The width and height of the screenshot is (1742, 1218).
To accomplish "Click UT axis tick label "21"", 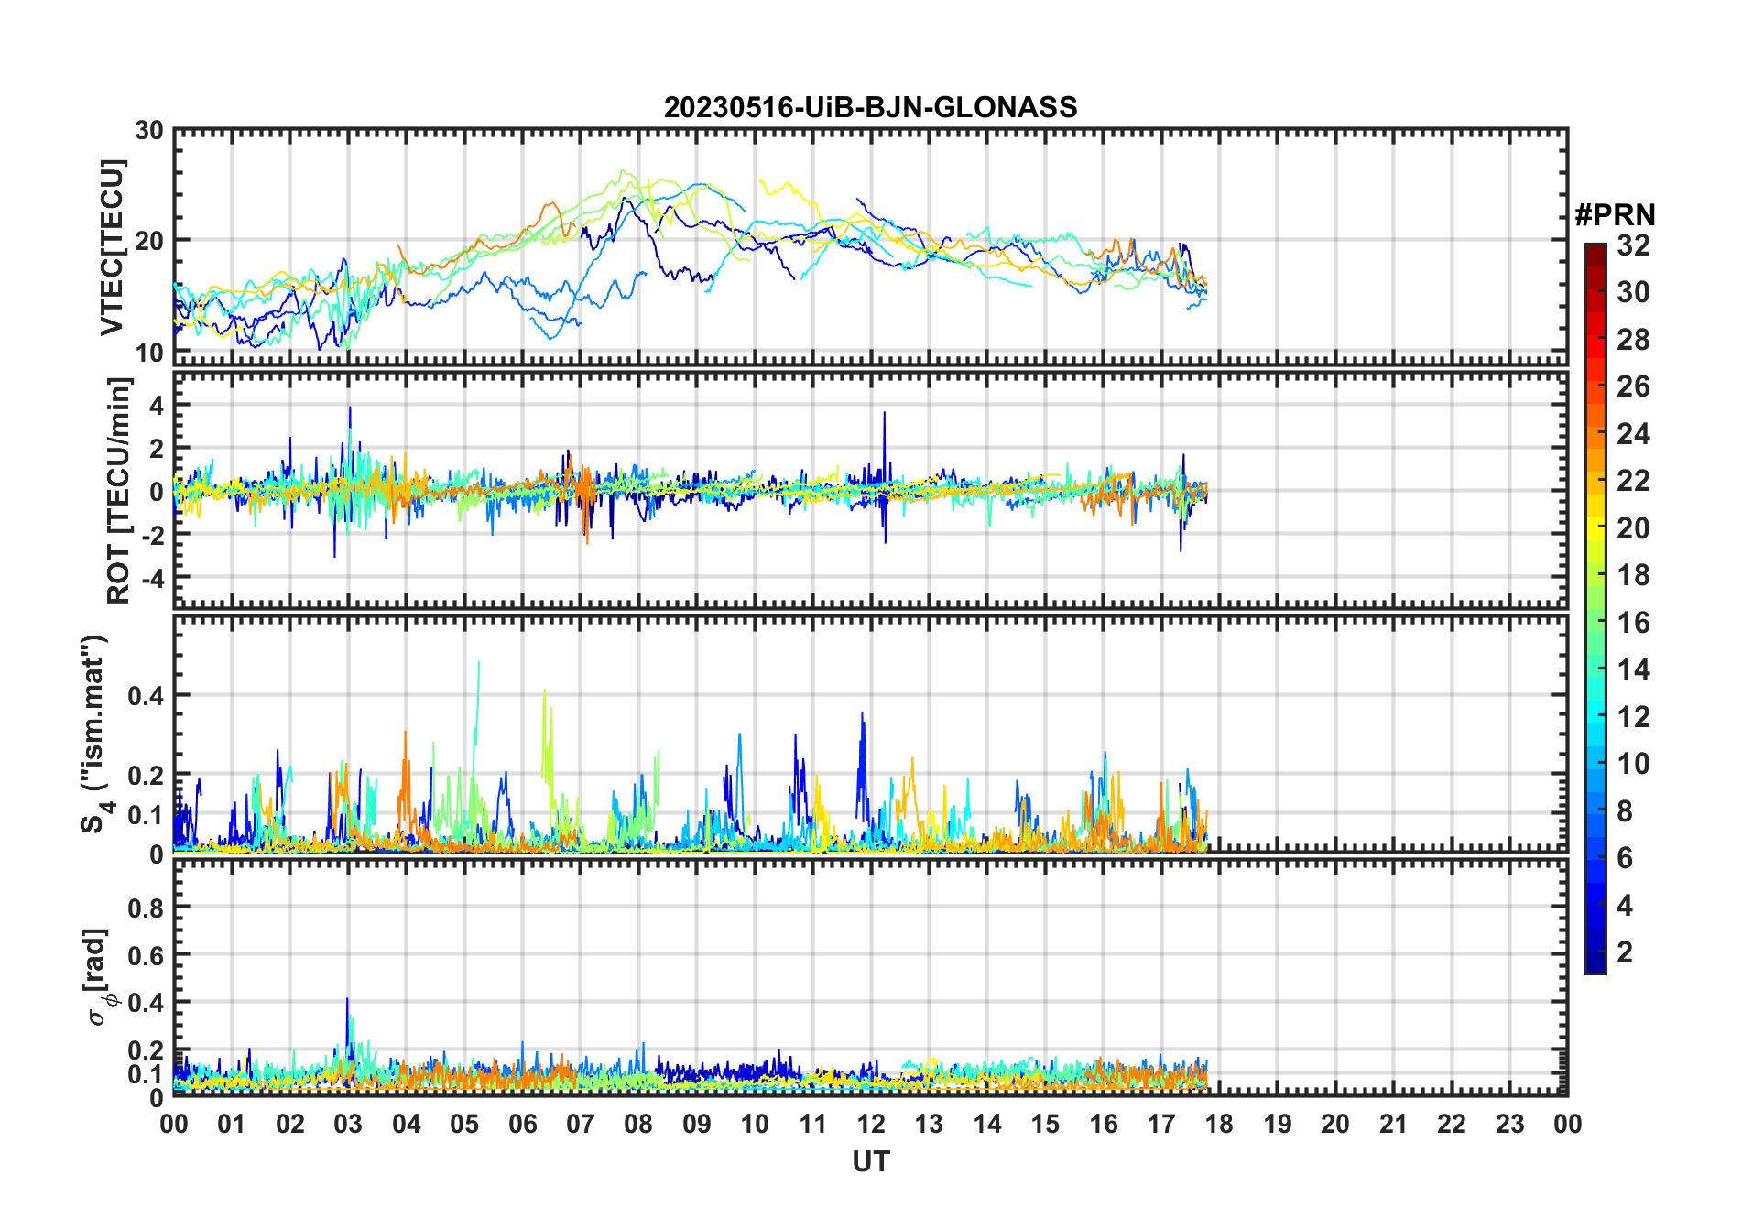I will 1393,1124.
